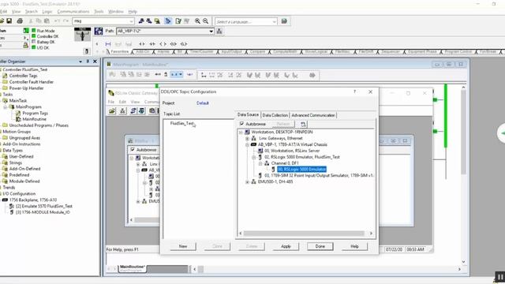Image resolution: width=505 pixels, height=284 pixels.
Task: Collapse Channel 0, DF1 node
Action: point(260,163)
